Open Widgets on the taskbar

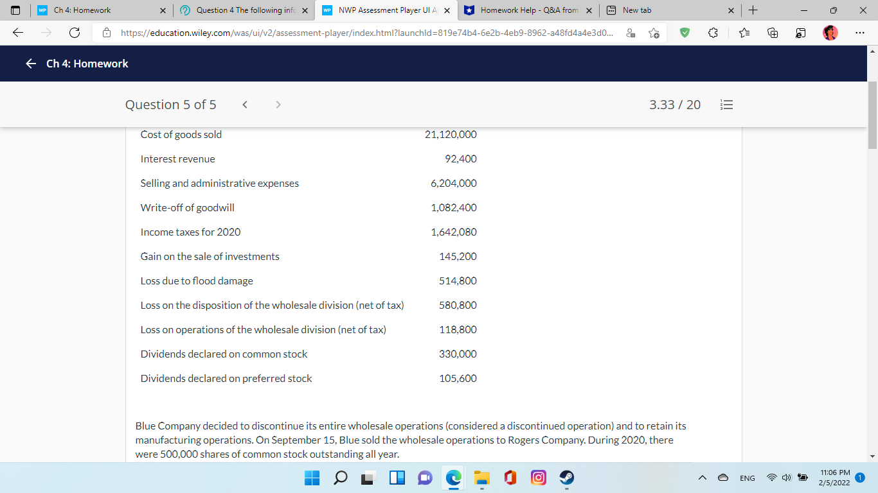pos(397,478)
